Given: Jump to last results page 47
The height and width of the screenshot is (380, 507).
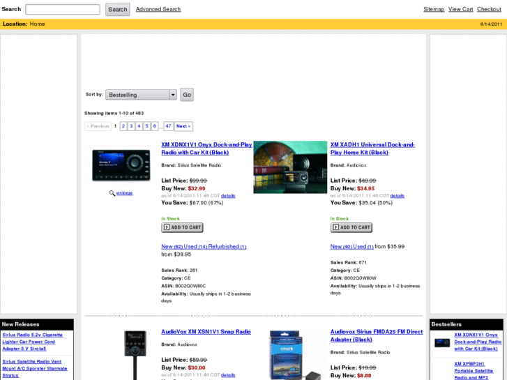Looking at the screenshot, I should pyautogui.click(x=169, y=126).
